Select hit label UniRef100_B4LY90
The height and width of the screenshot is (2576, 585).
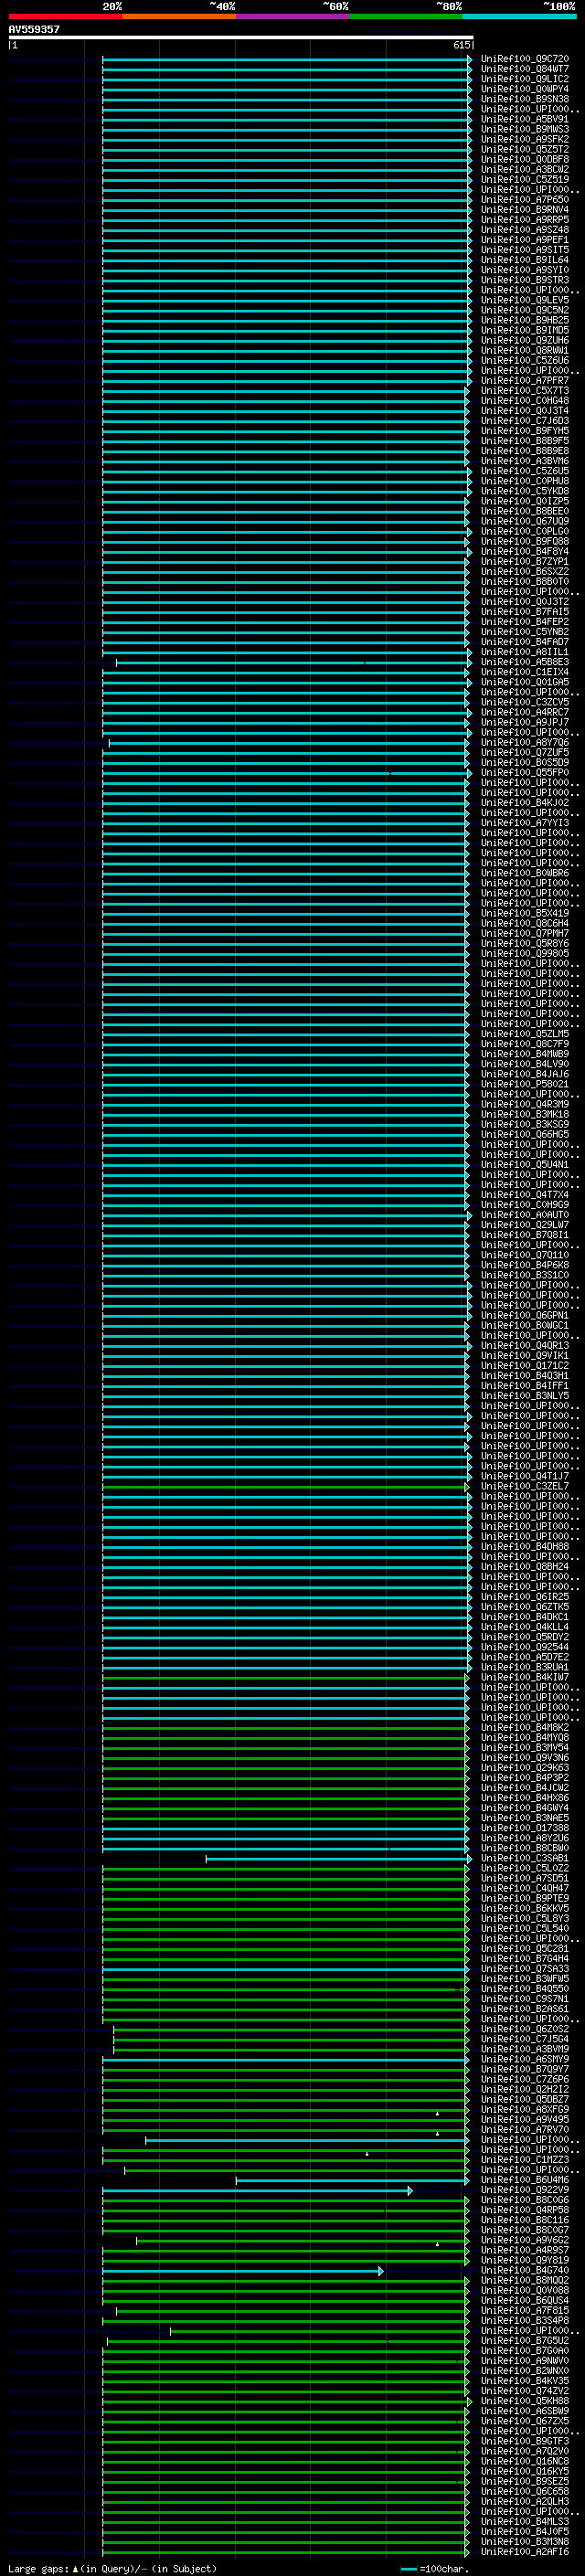coord(525,1064)
